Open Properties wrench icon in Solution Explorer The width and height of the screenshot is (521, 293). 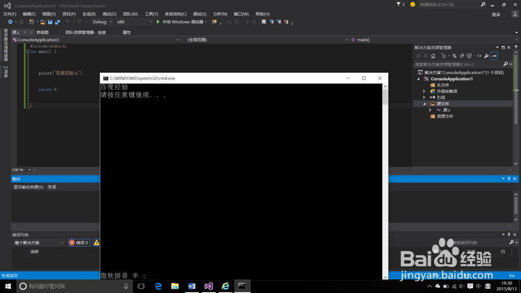click(486, 56)
